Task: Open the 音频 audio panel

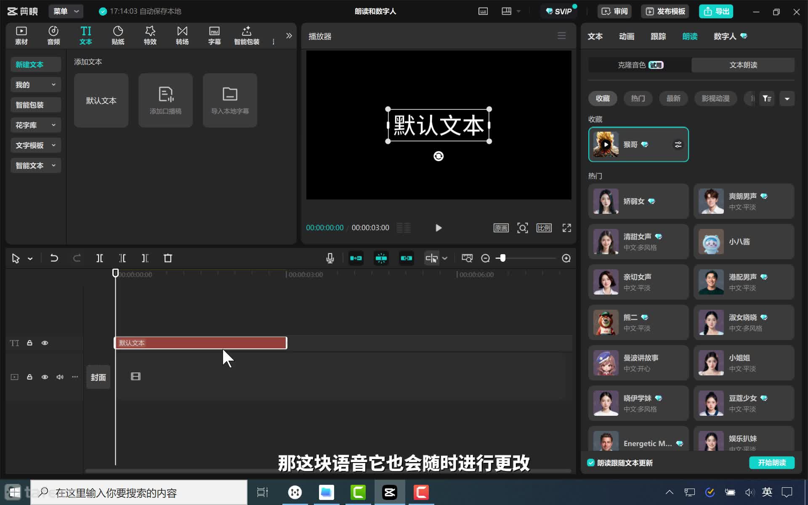Action: click(x=53, y=35)
